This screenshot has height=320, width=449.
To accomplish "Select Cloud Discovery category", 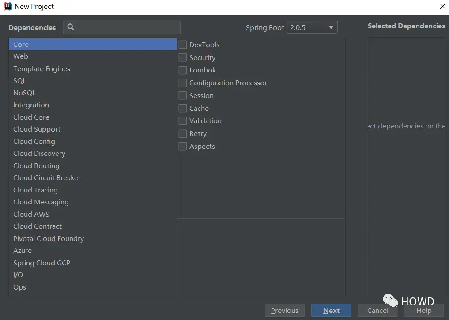I will coord(93,154).
